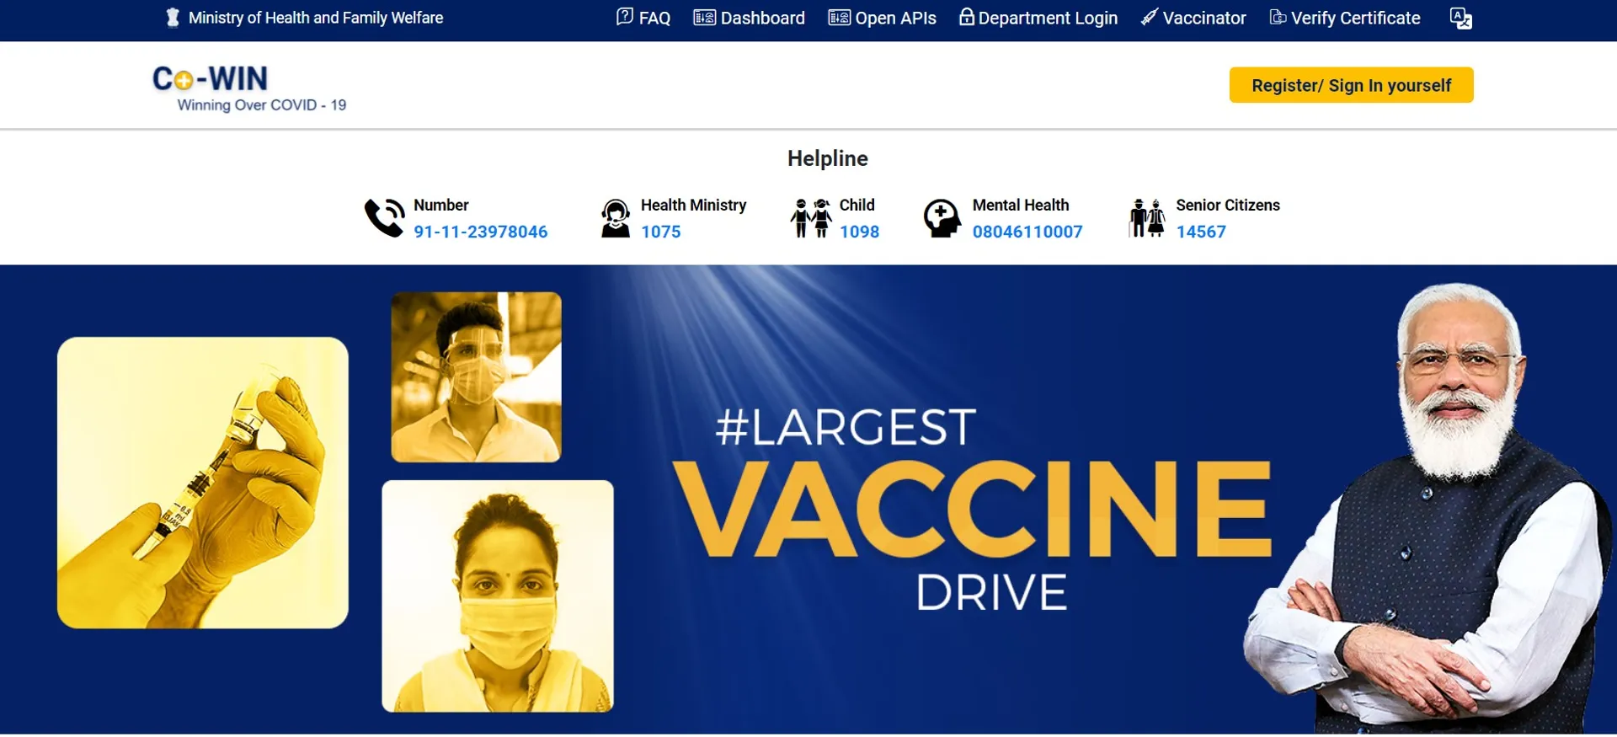
Task: Click the national emblem icon beside Ministry name
Action: (x=173, y=18)
